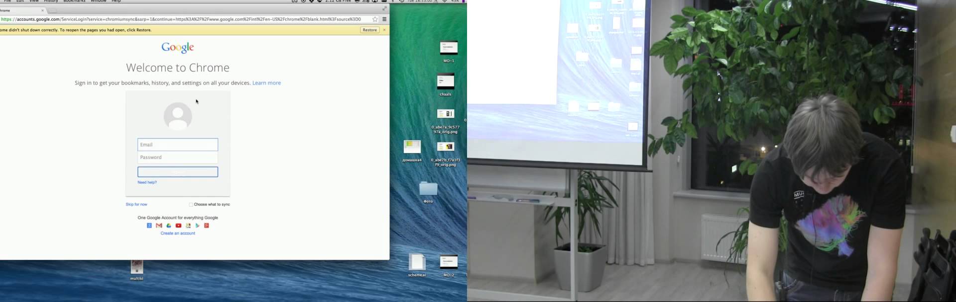Click the Create an account link
956x302 pixels.
click(178, 233)
